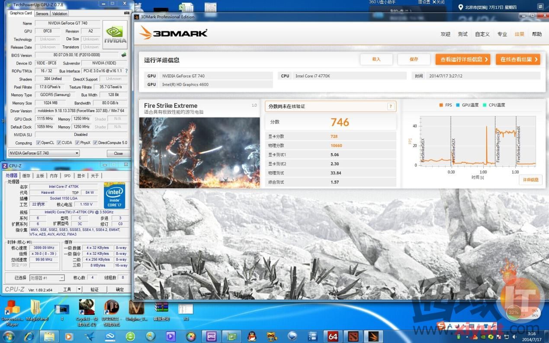Image resolution: width=549 pixels, height=343 pixels.
Task: Open the GPU selector dropdown in GPU-Z
Action: [x=44, y=153]
